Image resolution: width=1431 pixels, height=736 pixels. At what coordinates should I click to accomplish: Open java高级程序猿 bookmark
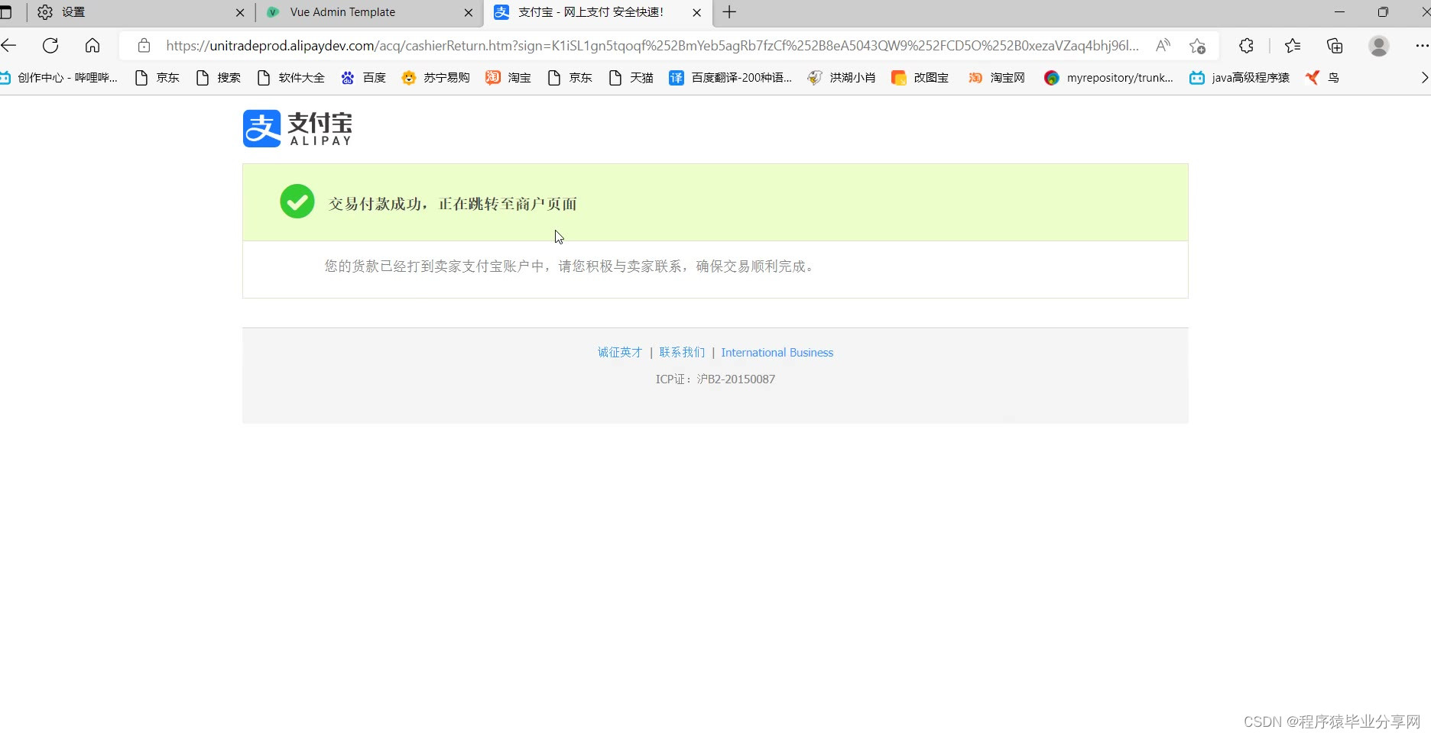(1239, 77)
